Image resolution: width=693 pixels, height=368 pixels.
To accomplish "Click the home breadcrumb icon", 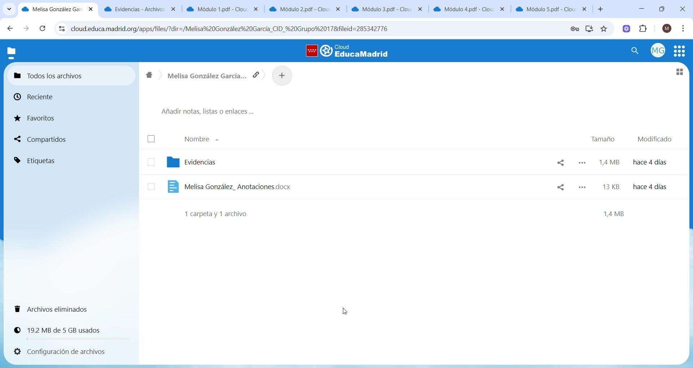I will pos(149,75).
